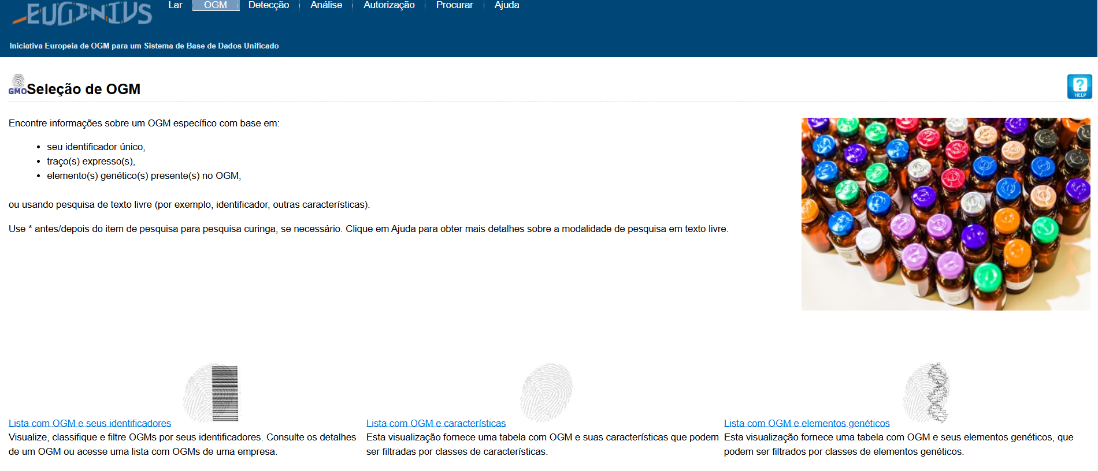Go to the Lar menu item
This screenshot has width=1098, height=471.
click(175, 5)
